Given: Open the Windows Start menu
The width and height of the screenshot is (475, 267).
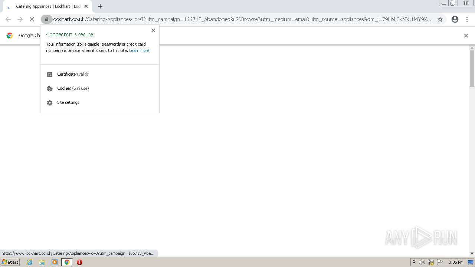Looking at the screenshot, I should pos(10,262).
